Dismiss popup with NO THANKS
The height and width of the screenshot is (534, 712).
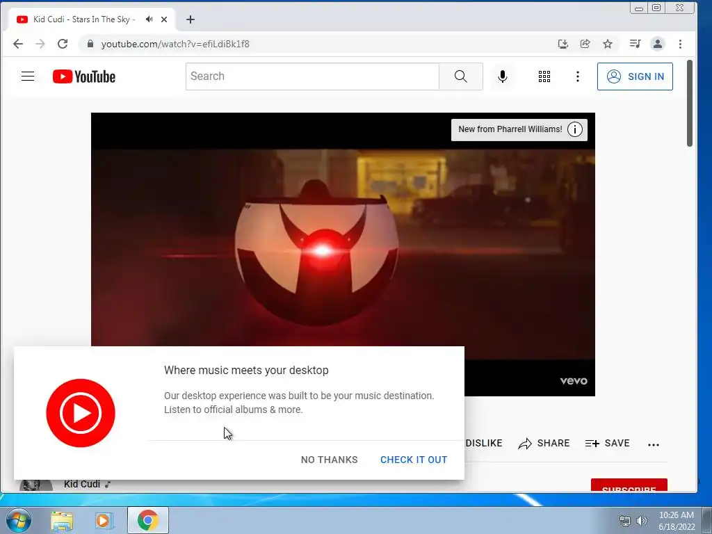(x=329, y=460)
